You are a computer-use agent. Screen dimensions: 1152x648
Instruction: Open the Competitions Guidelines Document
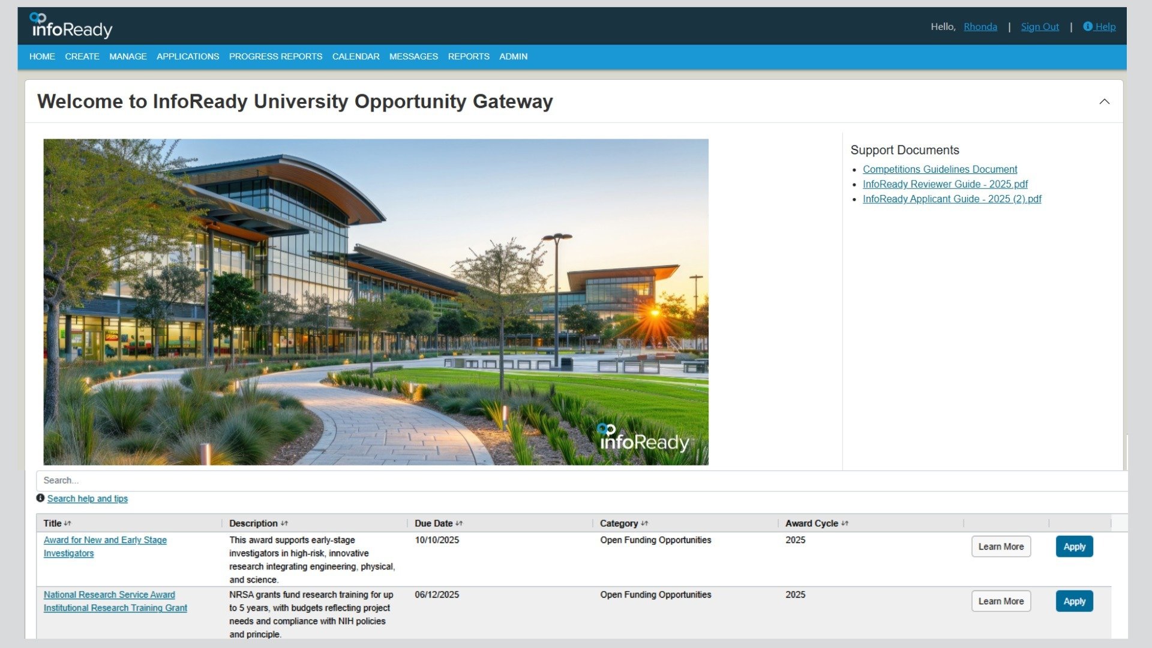940,169
